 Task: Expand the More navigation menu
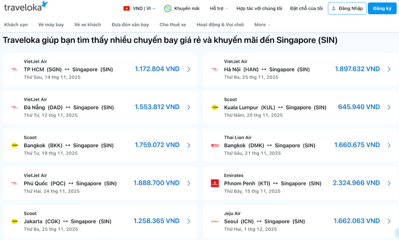pos(262,25)
